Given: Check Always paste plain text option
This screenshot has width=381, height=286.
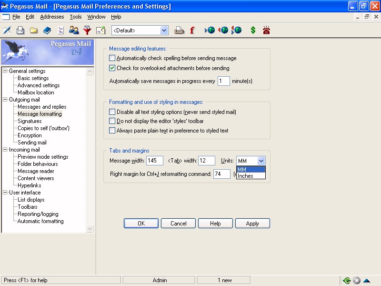Looking at the screenshot, I should pos(112,130).
